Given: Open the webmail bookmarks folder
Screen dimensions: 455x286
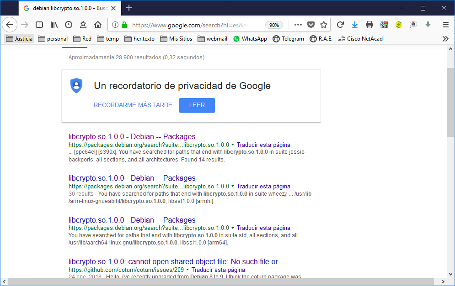Looking at the screenshot, I should point(213,39).
